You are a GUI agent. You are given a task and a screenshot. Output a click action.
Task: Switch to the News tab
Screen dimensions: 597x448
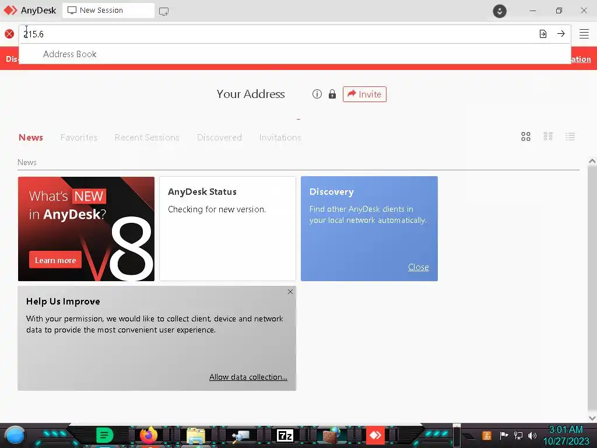31,138
